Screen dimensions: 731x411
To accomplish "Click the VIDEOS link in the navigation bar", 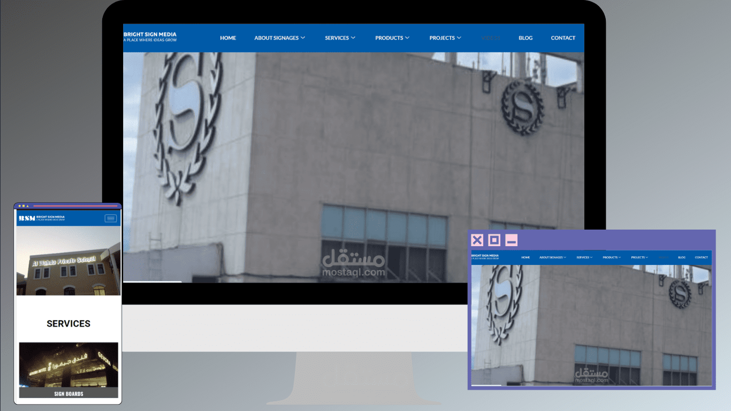I will point(490,37).
